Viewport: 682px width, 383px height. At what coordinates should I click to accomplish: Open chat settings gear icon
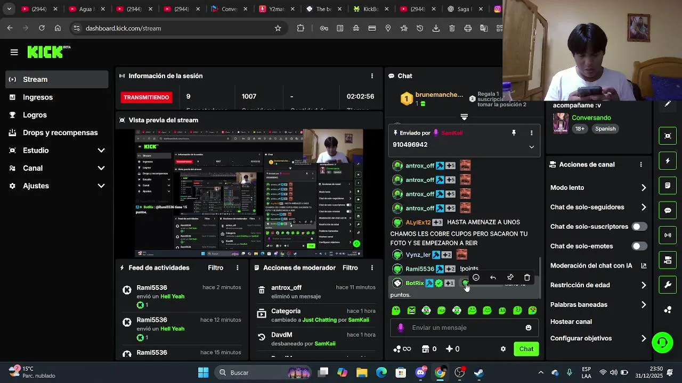click(x=503, y=349)
